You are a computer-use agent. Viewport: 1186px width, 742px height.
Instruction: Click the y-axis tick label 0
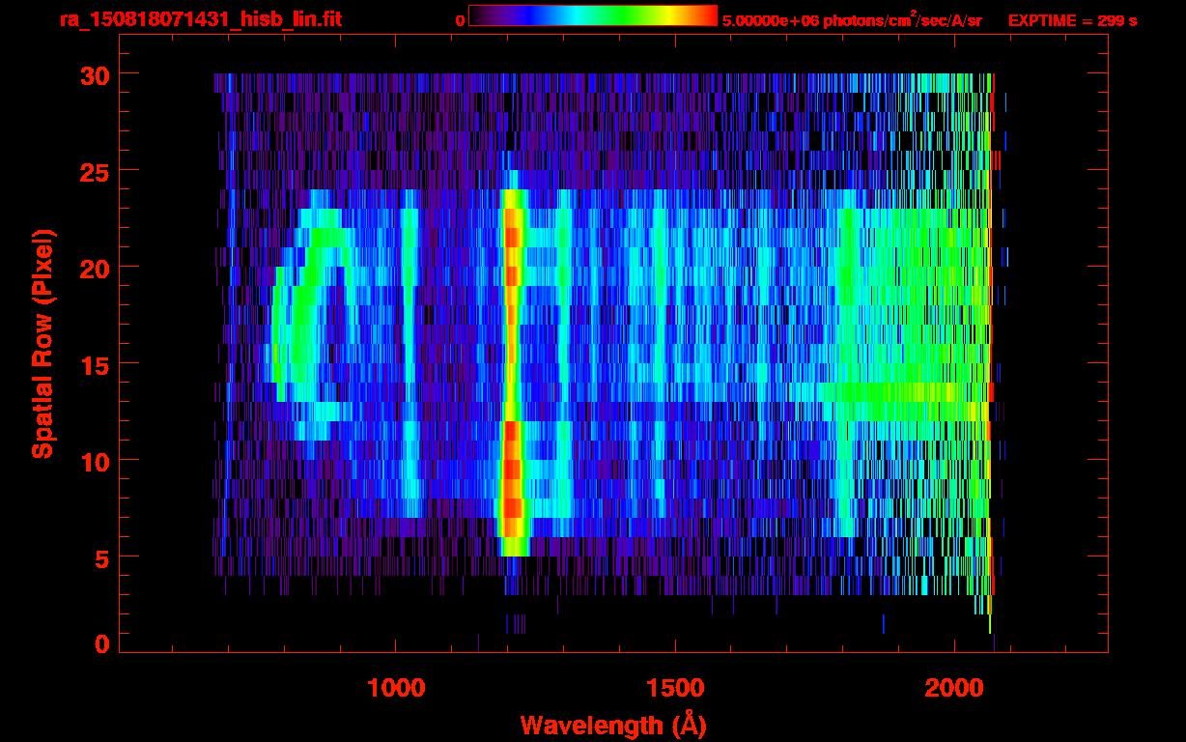coord(101,642)
